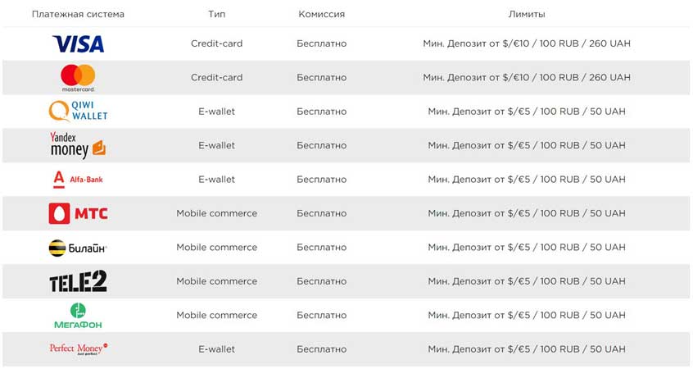
Task: Click Бесплатно in the Mastercard row
Action: tap(321, 77)
